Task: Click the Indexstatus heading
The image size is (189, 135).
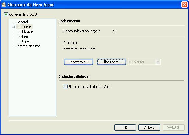Action: [69, 21]
